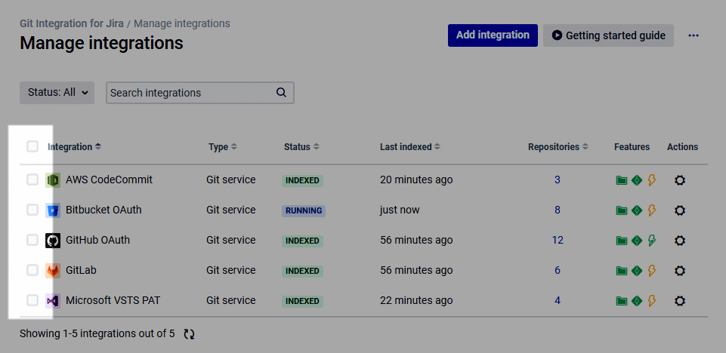Open the 12 repositories link for GitHub OAuth
726x353 pixels.
[558, 240]
